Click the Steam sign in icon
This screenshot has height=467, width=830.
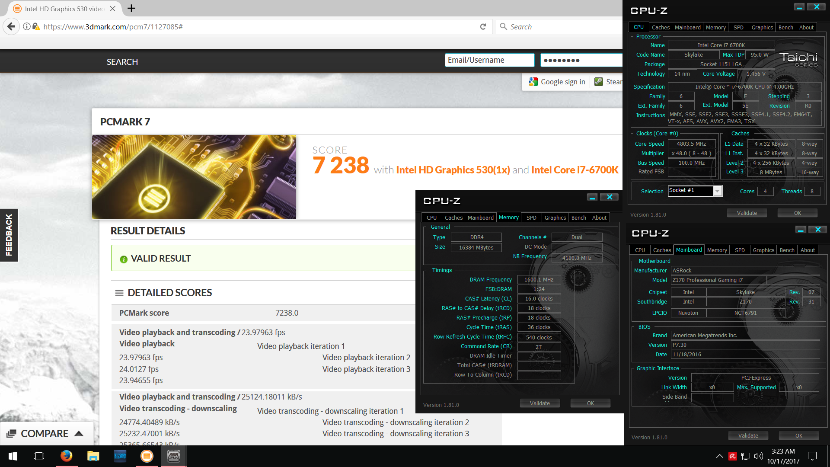(x=599, y=82)
